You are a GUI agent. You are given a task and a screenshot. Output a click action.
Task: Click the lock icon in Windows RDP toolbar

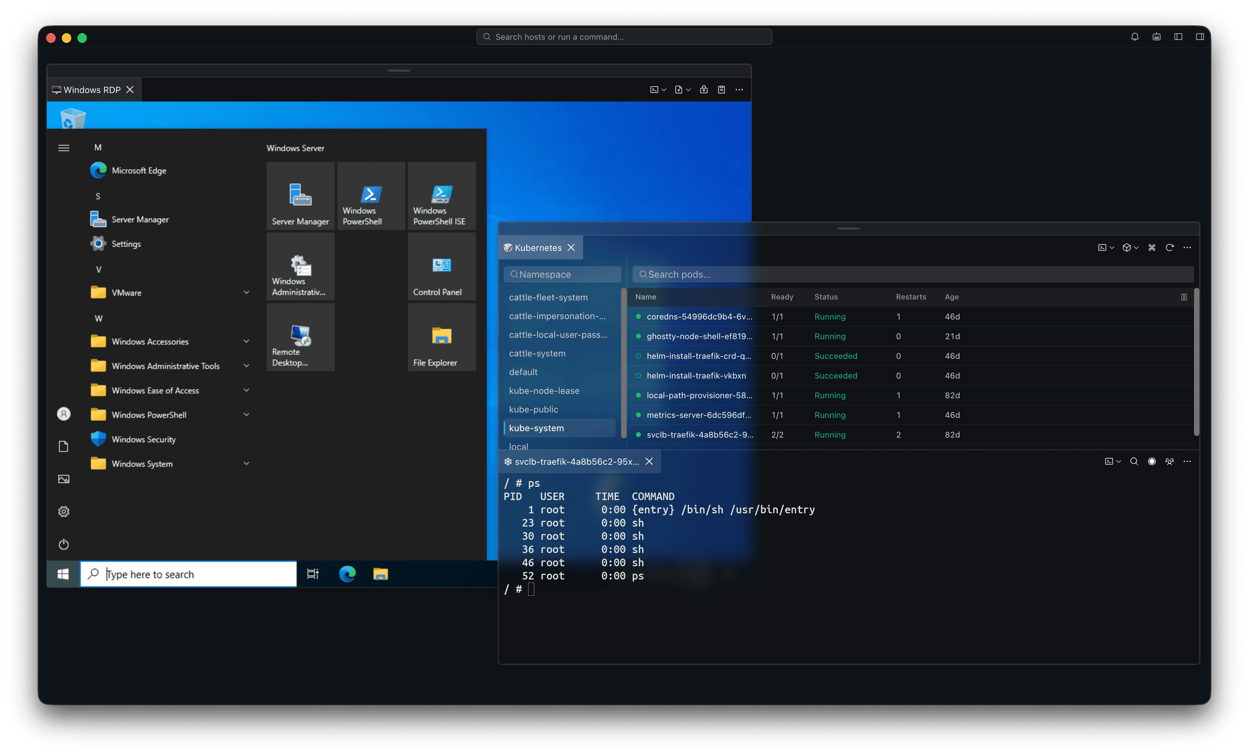[x=704, y=90]
